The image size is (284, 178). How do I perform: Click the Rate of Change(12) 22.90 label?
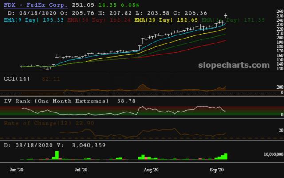49,123
